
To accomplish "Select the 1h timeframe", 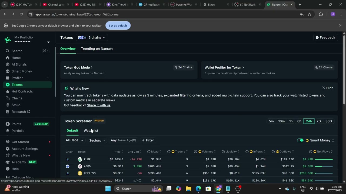I will click(x=291, y=121).
